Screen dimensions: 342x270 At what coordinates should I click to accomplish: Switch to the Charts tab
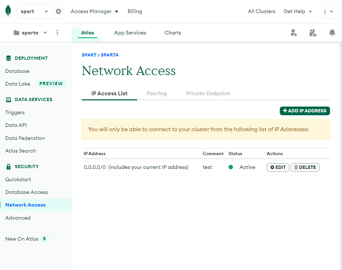173,33
